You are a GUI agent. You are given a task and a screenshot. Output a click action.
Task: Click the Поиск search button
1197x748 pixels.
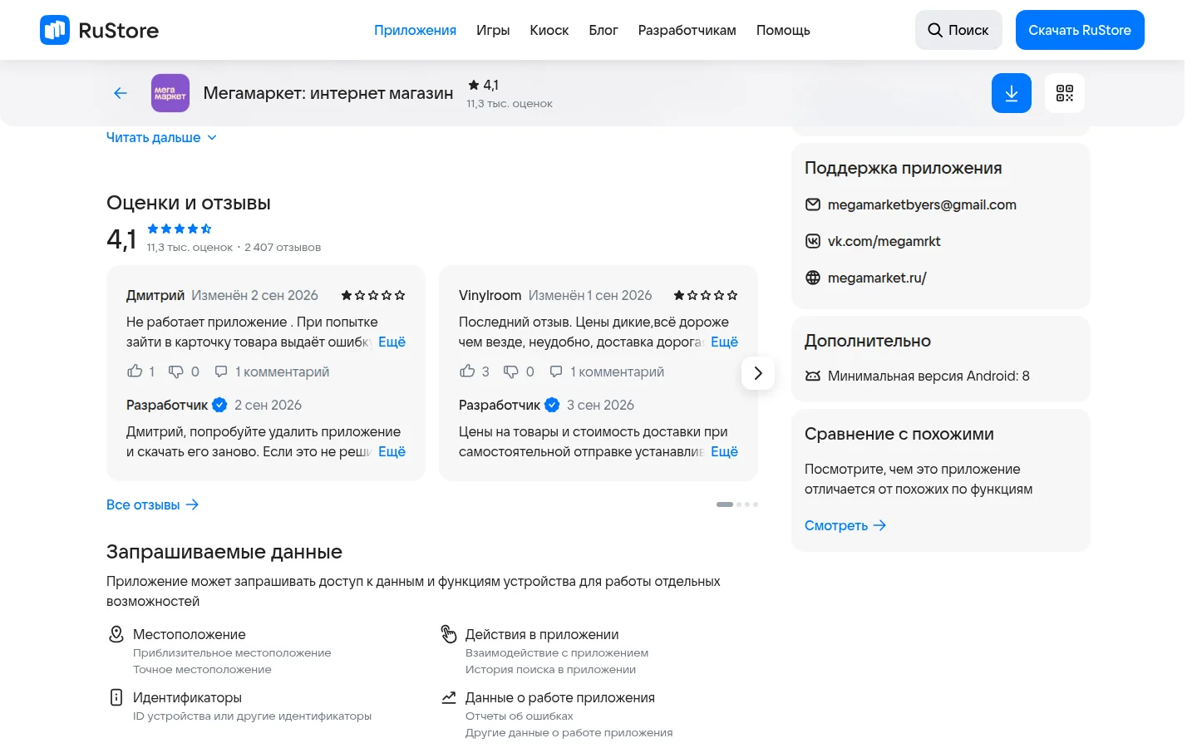click(958, 30)
